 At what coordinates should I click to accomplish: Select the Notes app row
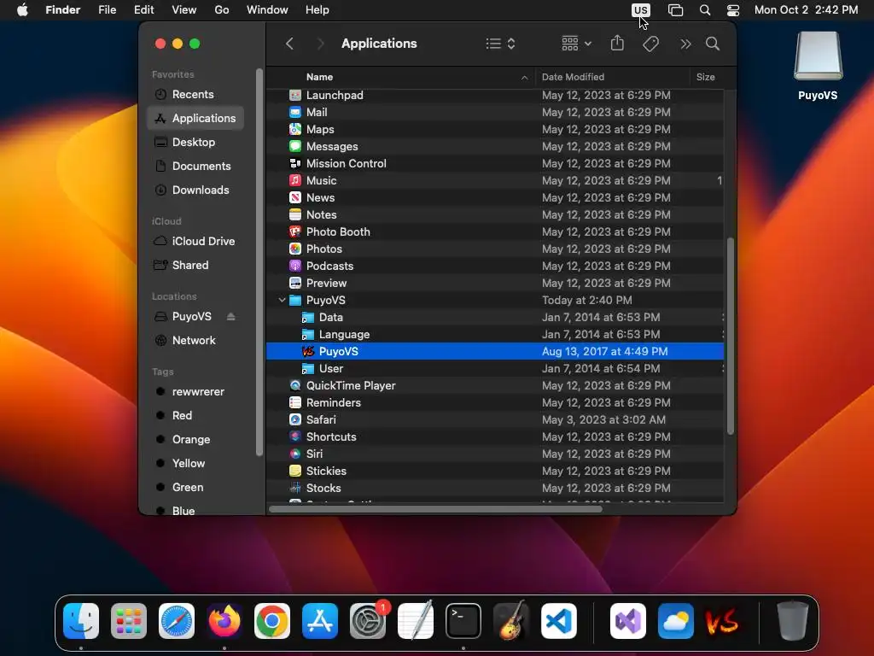495,214
